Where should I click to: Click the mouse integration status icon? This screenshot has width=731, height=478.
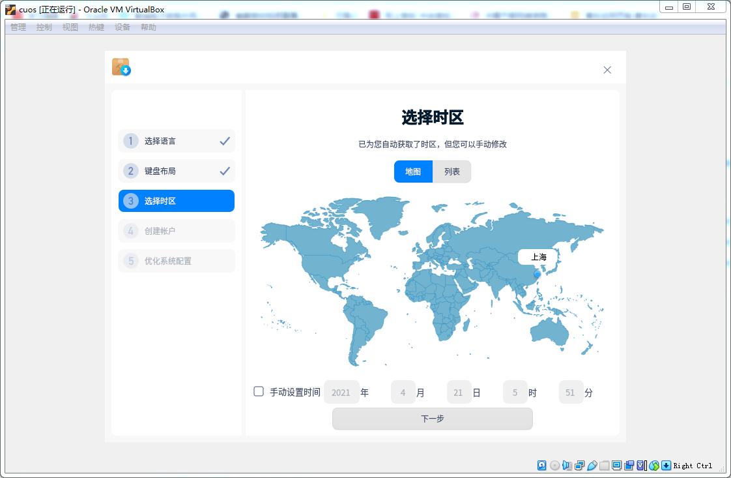click(x=654, y=465)
